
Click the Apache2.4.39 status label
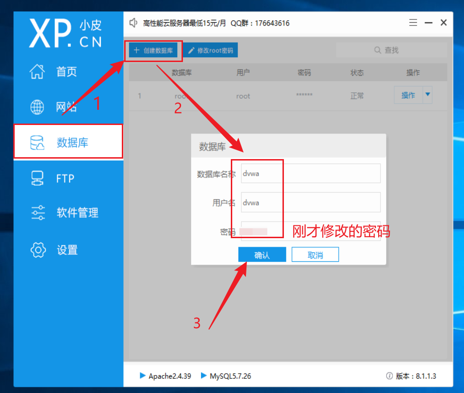(170, 376)
